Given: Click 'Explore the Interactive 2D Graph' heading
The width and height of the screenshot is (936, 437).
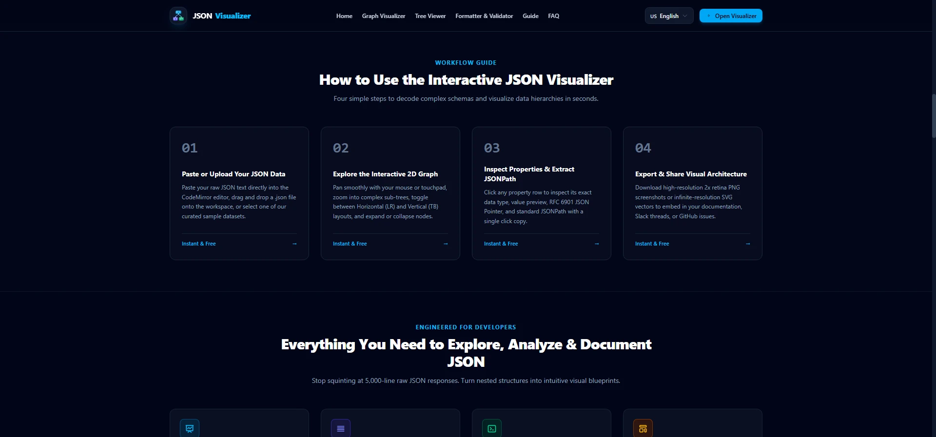Looking at the screenshot, I should pos(385,174).
